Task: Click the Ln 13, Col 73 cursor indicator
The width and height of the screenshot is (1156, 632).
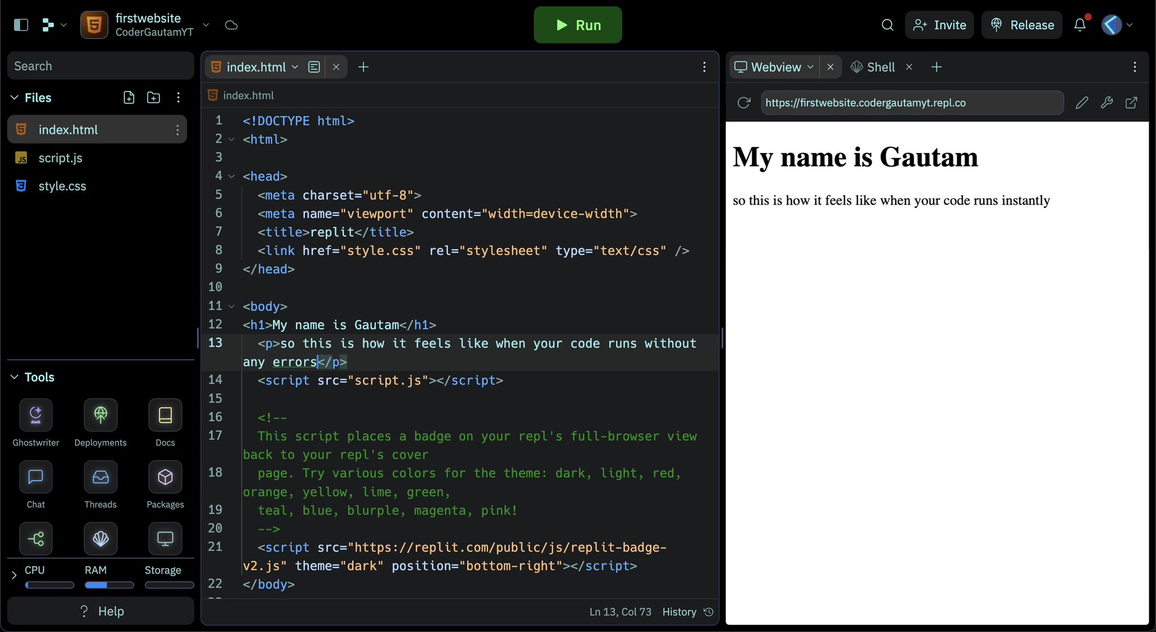Action: click(620, 612)
